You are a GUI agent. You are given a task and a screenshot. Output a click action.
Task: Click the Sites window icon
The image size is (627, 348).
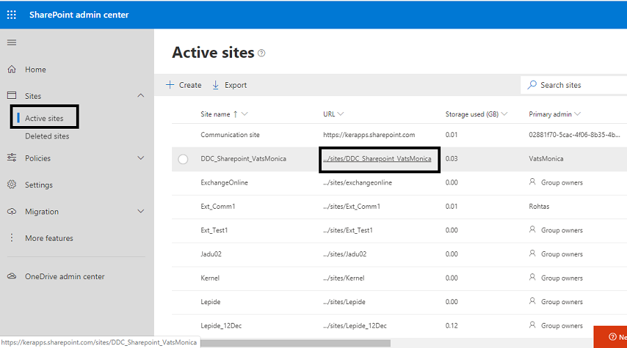click(12, 95)
